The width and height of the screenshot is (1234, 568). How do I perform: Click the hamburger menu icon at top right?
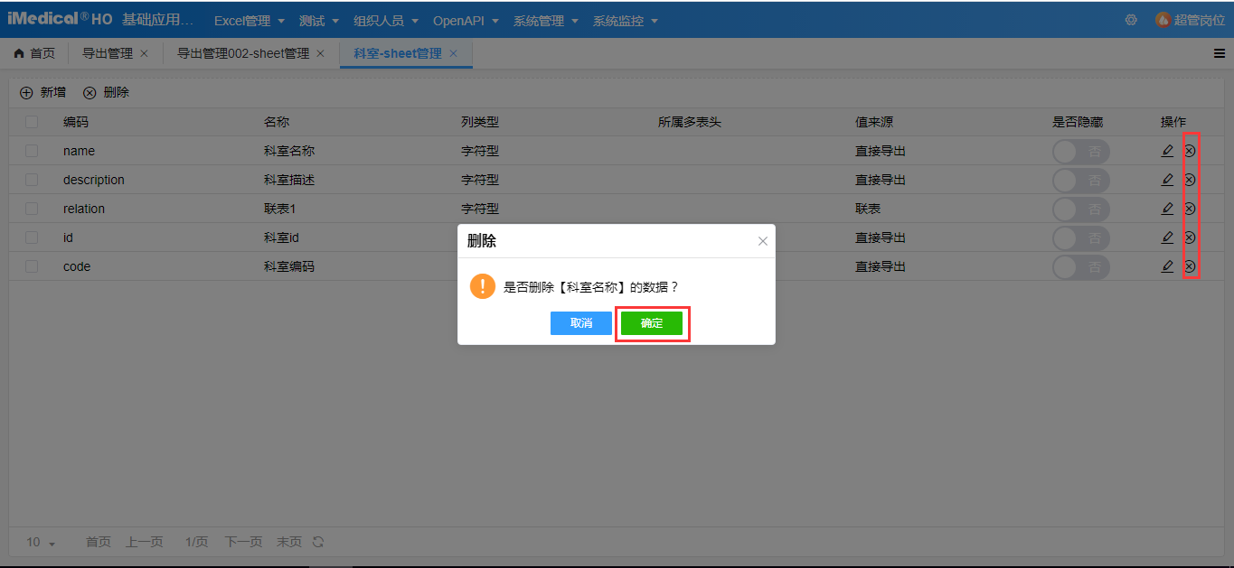pos(1220,53)
